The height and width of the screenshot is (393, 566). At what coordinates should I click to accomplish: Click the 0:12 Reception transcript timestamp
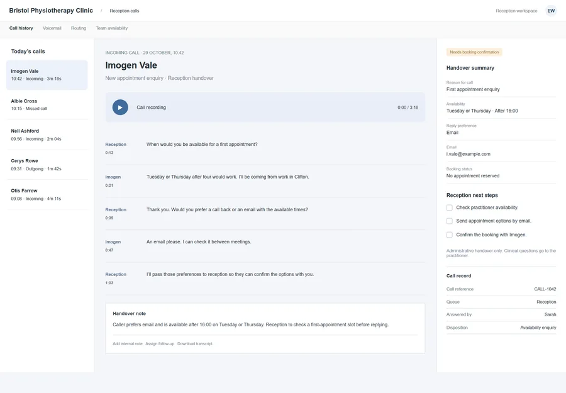tap(109, 153)
